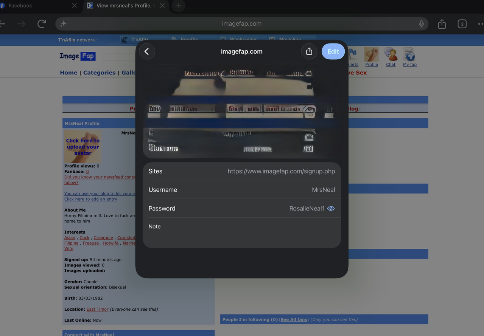The width and height of the screenshot is (484, 336).
Task: Focus the imagefap.com address bar
Action: [x=242, y=24]
